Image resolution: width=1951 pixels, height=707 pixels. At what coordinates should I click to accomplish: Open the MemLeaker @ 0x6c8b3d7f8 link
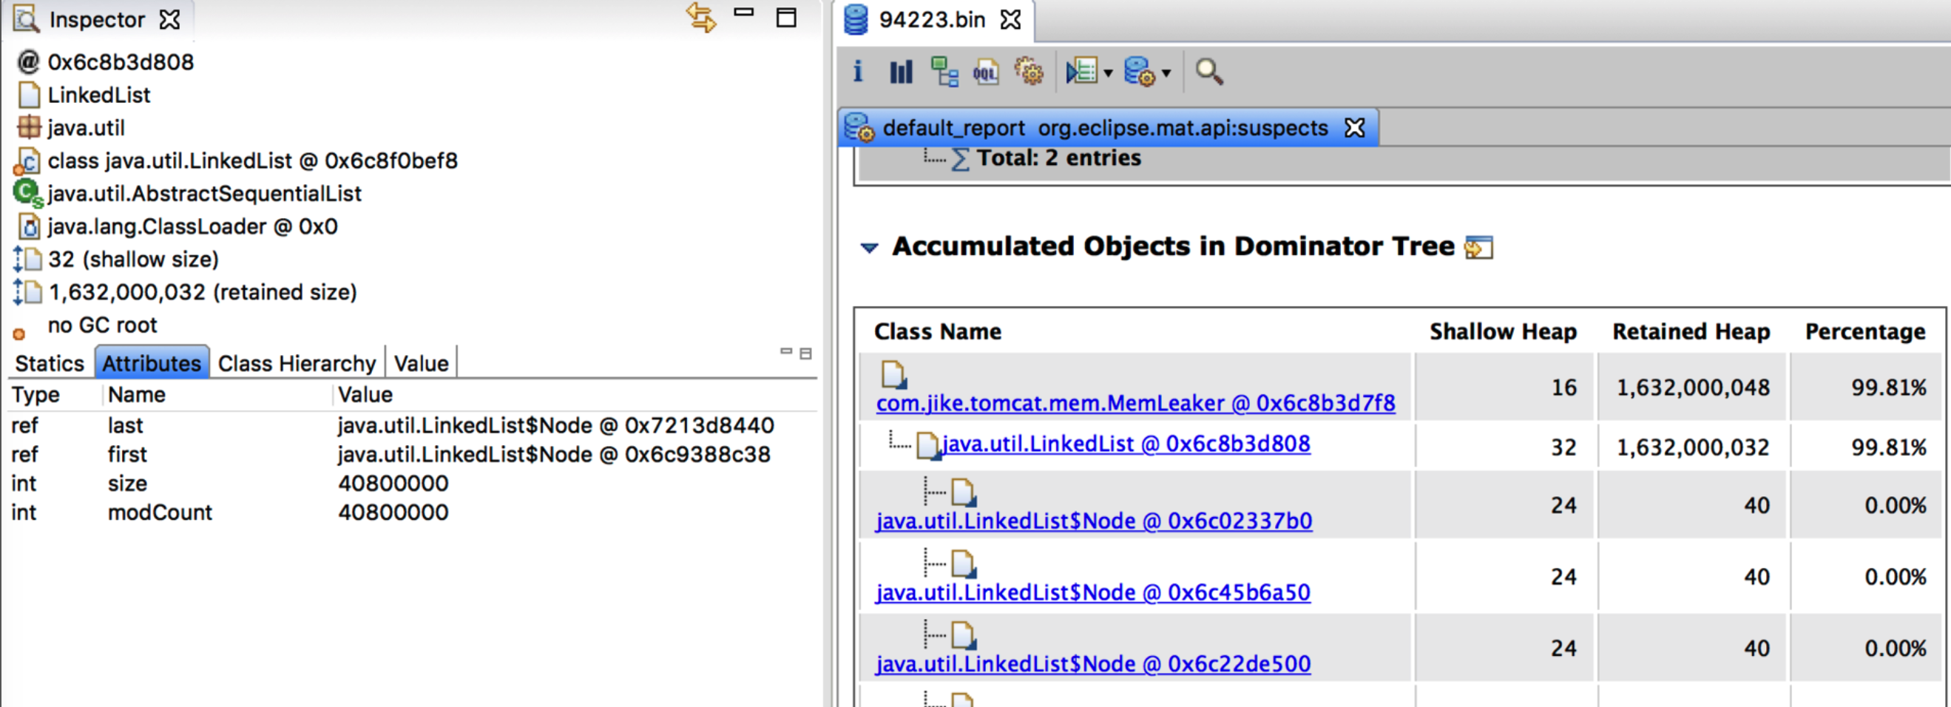tap(1135, 403)
